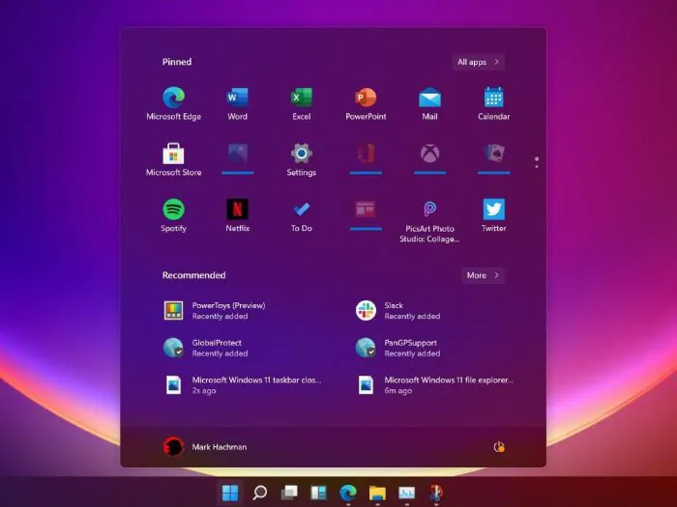Open Settings from pinned apps
This screenshot has width=677, height=507.
(x=302, y=159)
